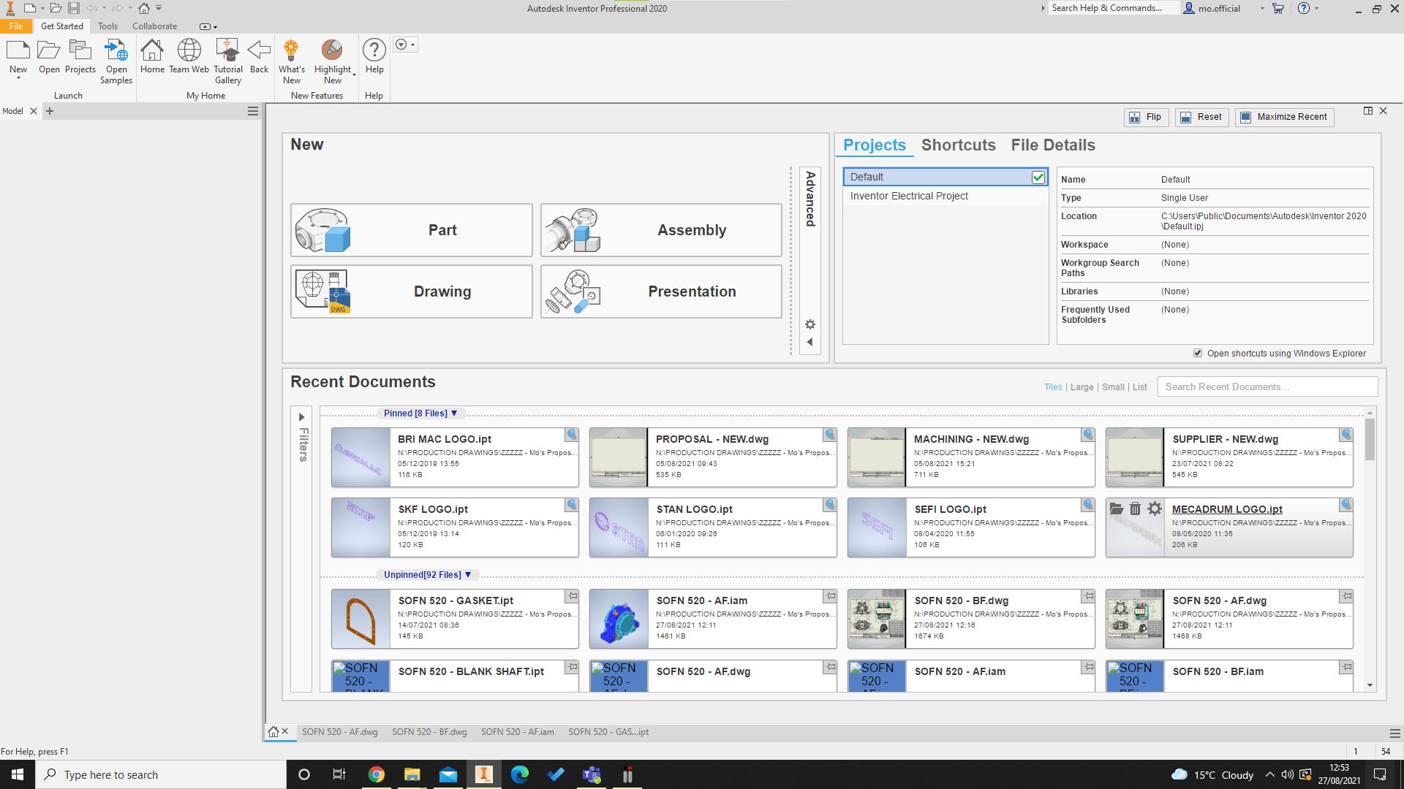Switch to the Shortcuts tab
The width and height of the screenshot is (1404, 789).
958,145
